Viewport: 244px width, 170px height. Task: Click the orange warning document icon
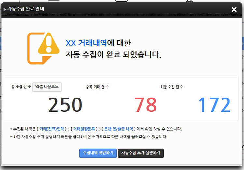click(x=43, y=48)
